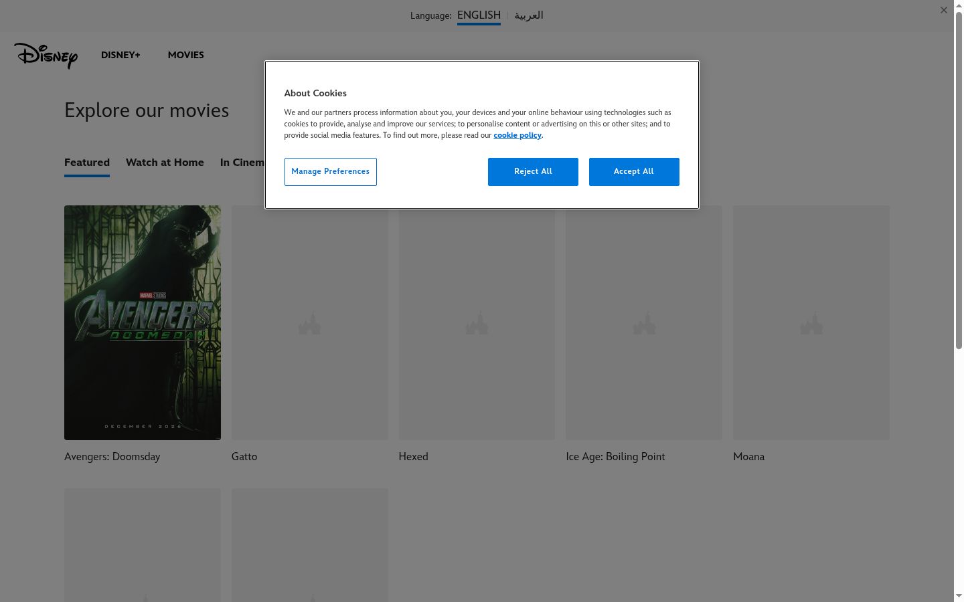Click the Ice Age: Boiling Point title
964x602 pixels.
[x=616, y=457]
